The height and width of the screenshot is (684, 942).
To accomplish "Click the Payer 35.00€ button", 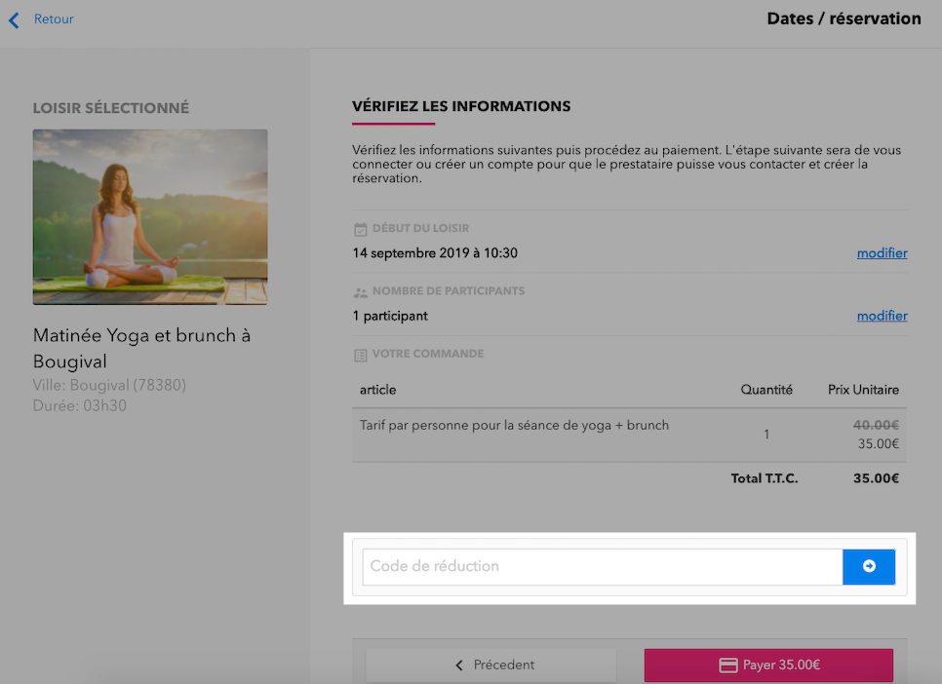I will pyautogui.click(x=768, y=665).
